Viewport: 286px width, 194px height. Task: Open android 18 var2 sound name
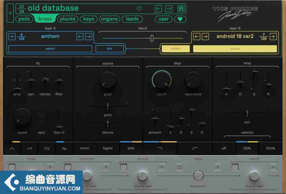(235, 36)
